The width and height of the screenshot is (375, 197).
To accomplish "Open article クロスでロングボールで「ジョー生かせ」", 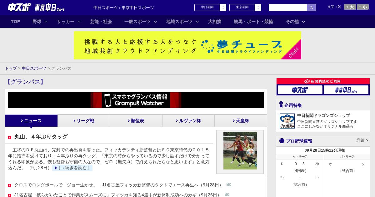I will [x=119, y=185].
